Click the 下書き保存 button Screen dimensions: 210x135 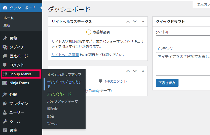tap(167, 83)
